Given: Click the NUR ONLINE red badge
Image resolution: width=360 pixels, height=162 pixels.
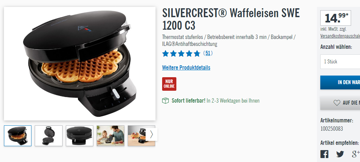Looking at the screenshot, I should click(169, 84).
